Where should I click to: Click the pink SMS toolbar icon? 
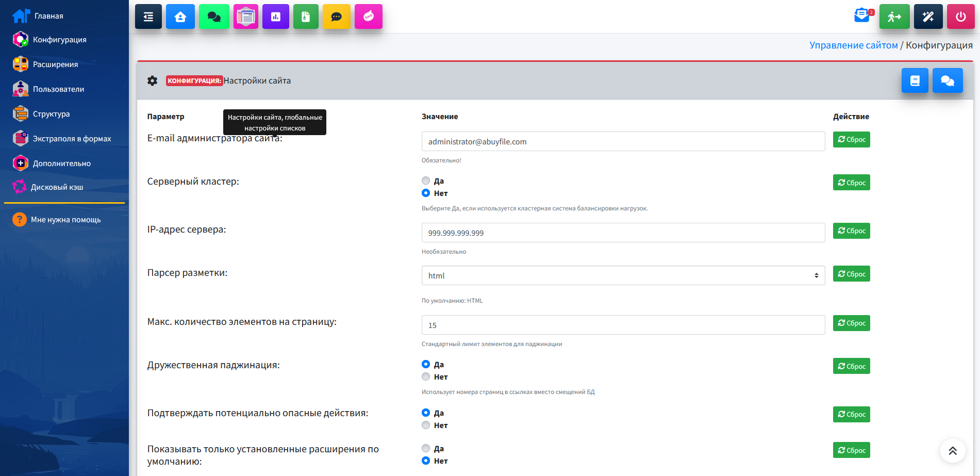369,17
